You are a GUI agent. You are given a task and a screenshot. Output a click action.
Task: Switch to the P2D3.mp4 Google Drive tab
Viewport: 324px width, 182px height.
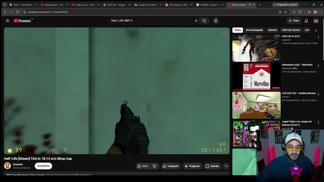coord(117,5)
